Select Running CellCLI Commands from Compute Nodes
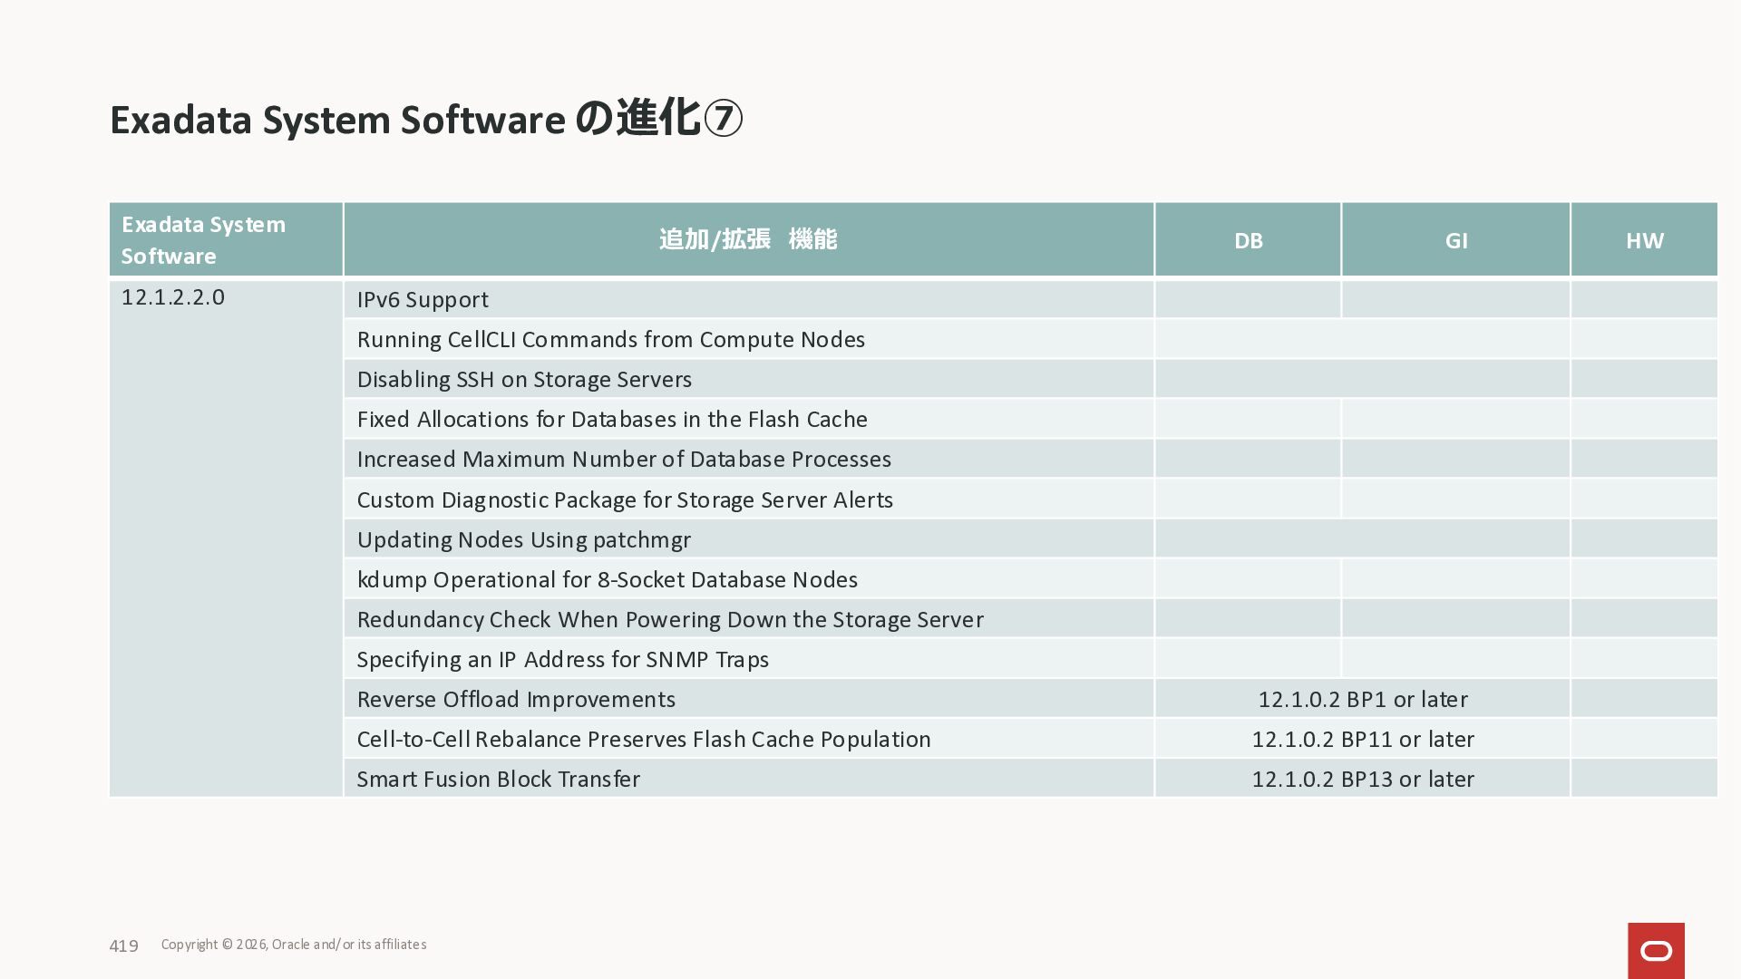 [x=610, y=340]
